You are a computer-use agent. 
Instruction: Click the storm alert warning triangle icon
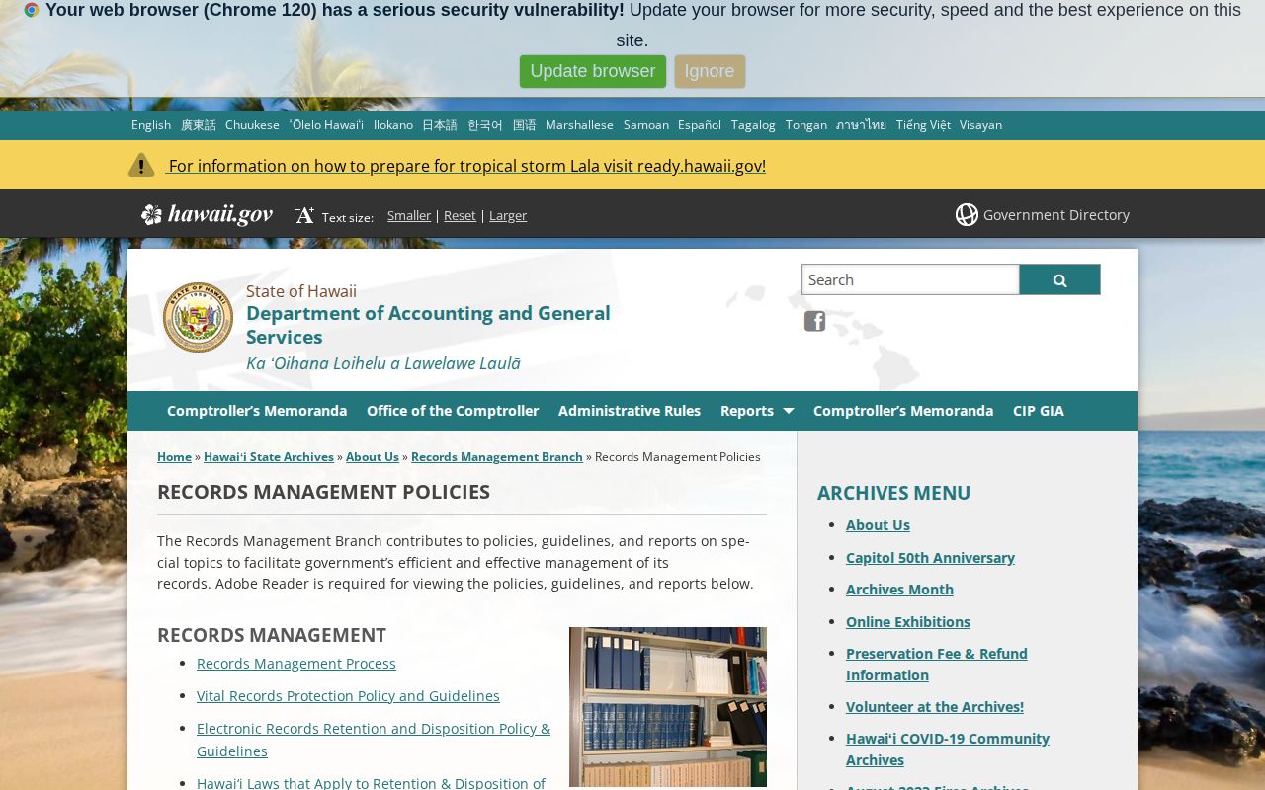(141, 165)
